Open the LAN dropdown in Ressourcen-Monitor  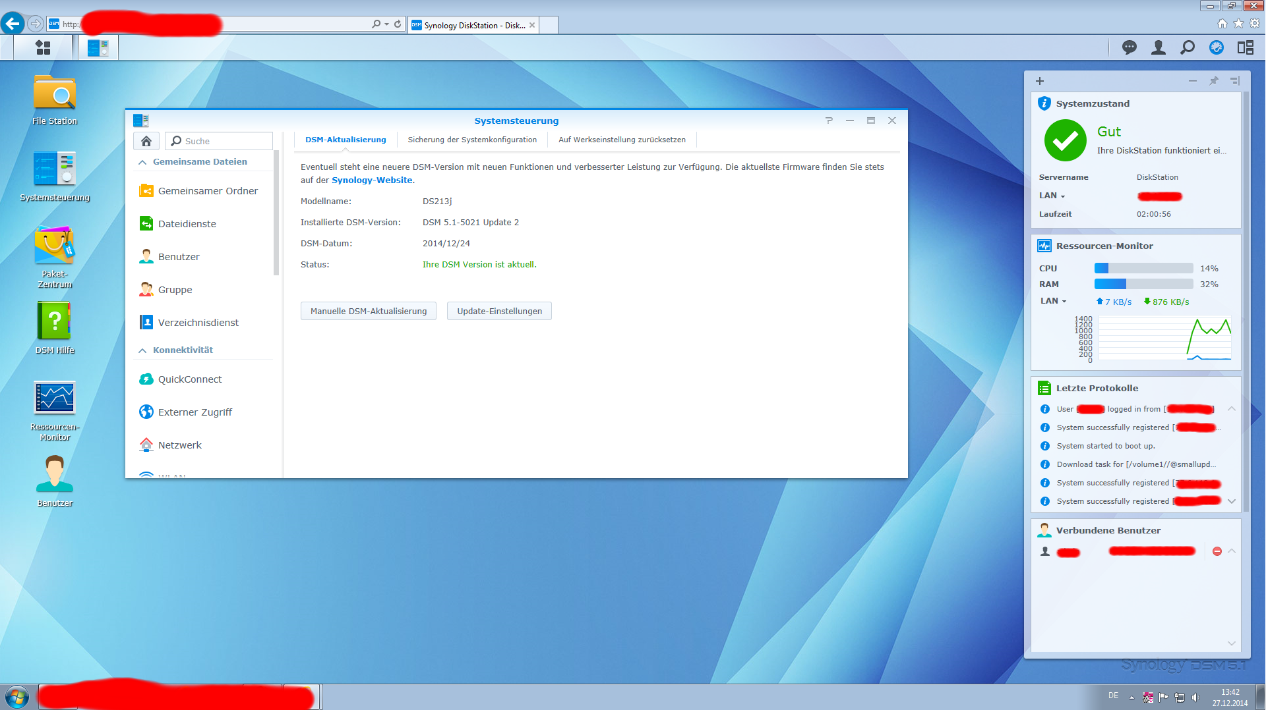[1053, 301]
